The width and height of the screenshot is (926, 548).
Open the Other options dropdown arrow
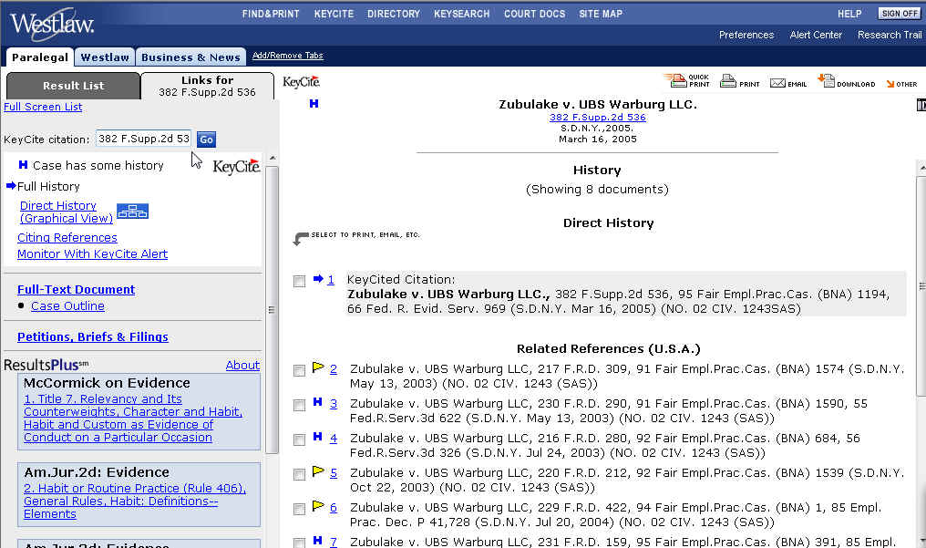890,84
